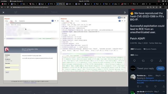Screen dimensions: 168x94
Task: Bookmark this page with the star icon
Action: [157, 7]
